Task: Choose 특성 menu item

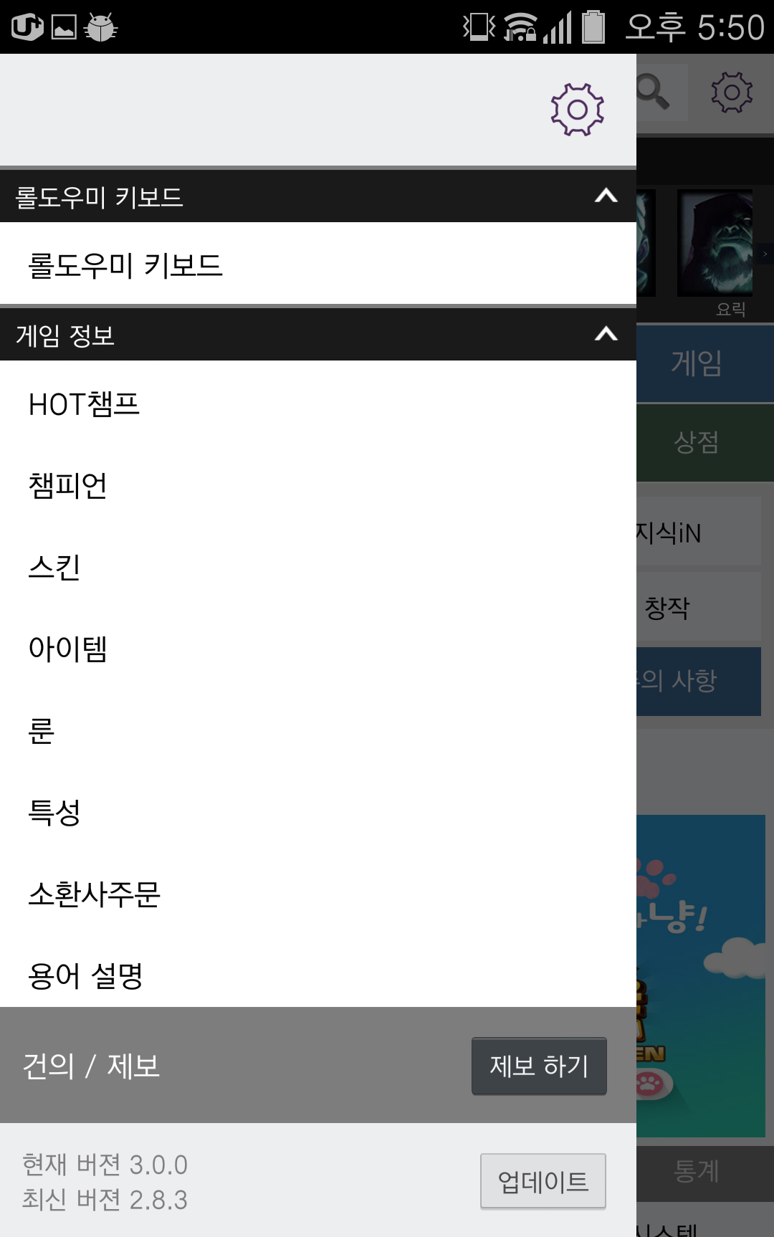Action: coord(318,812)
